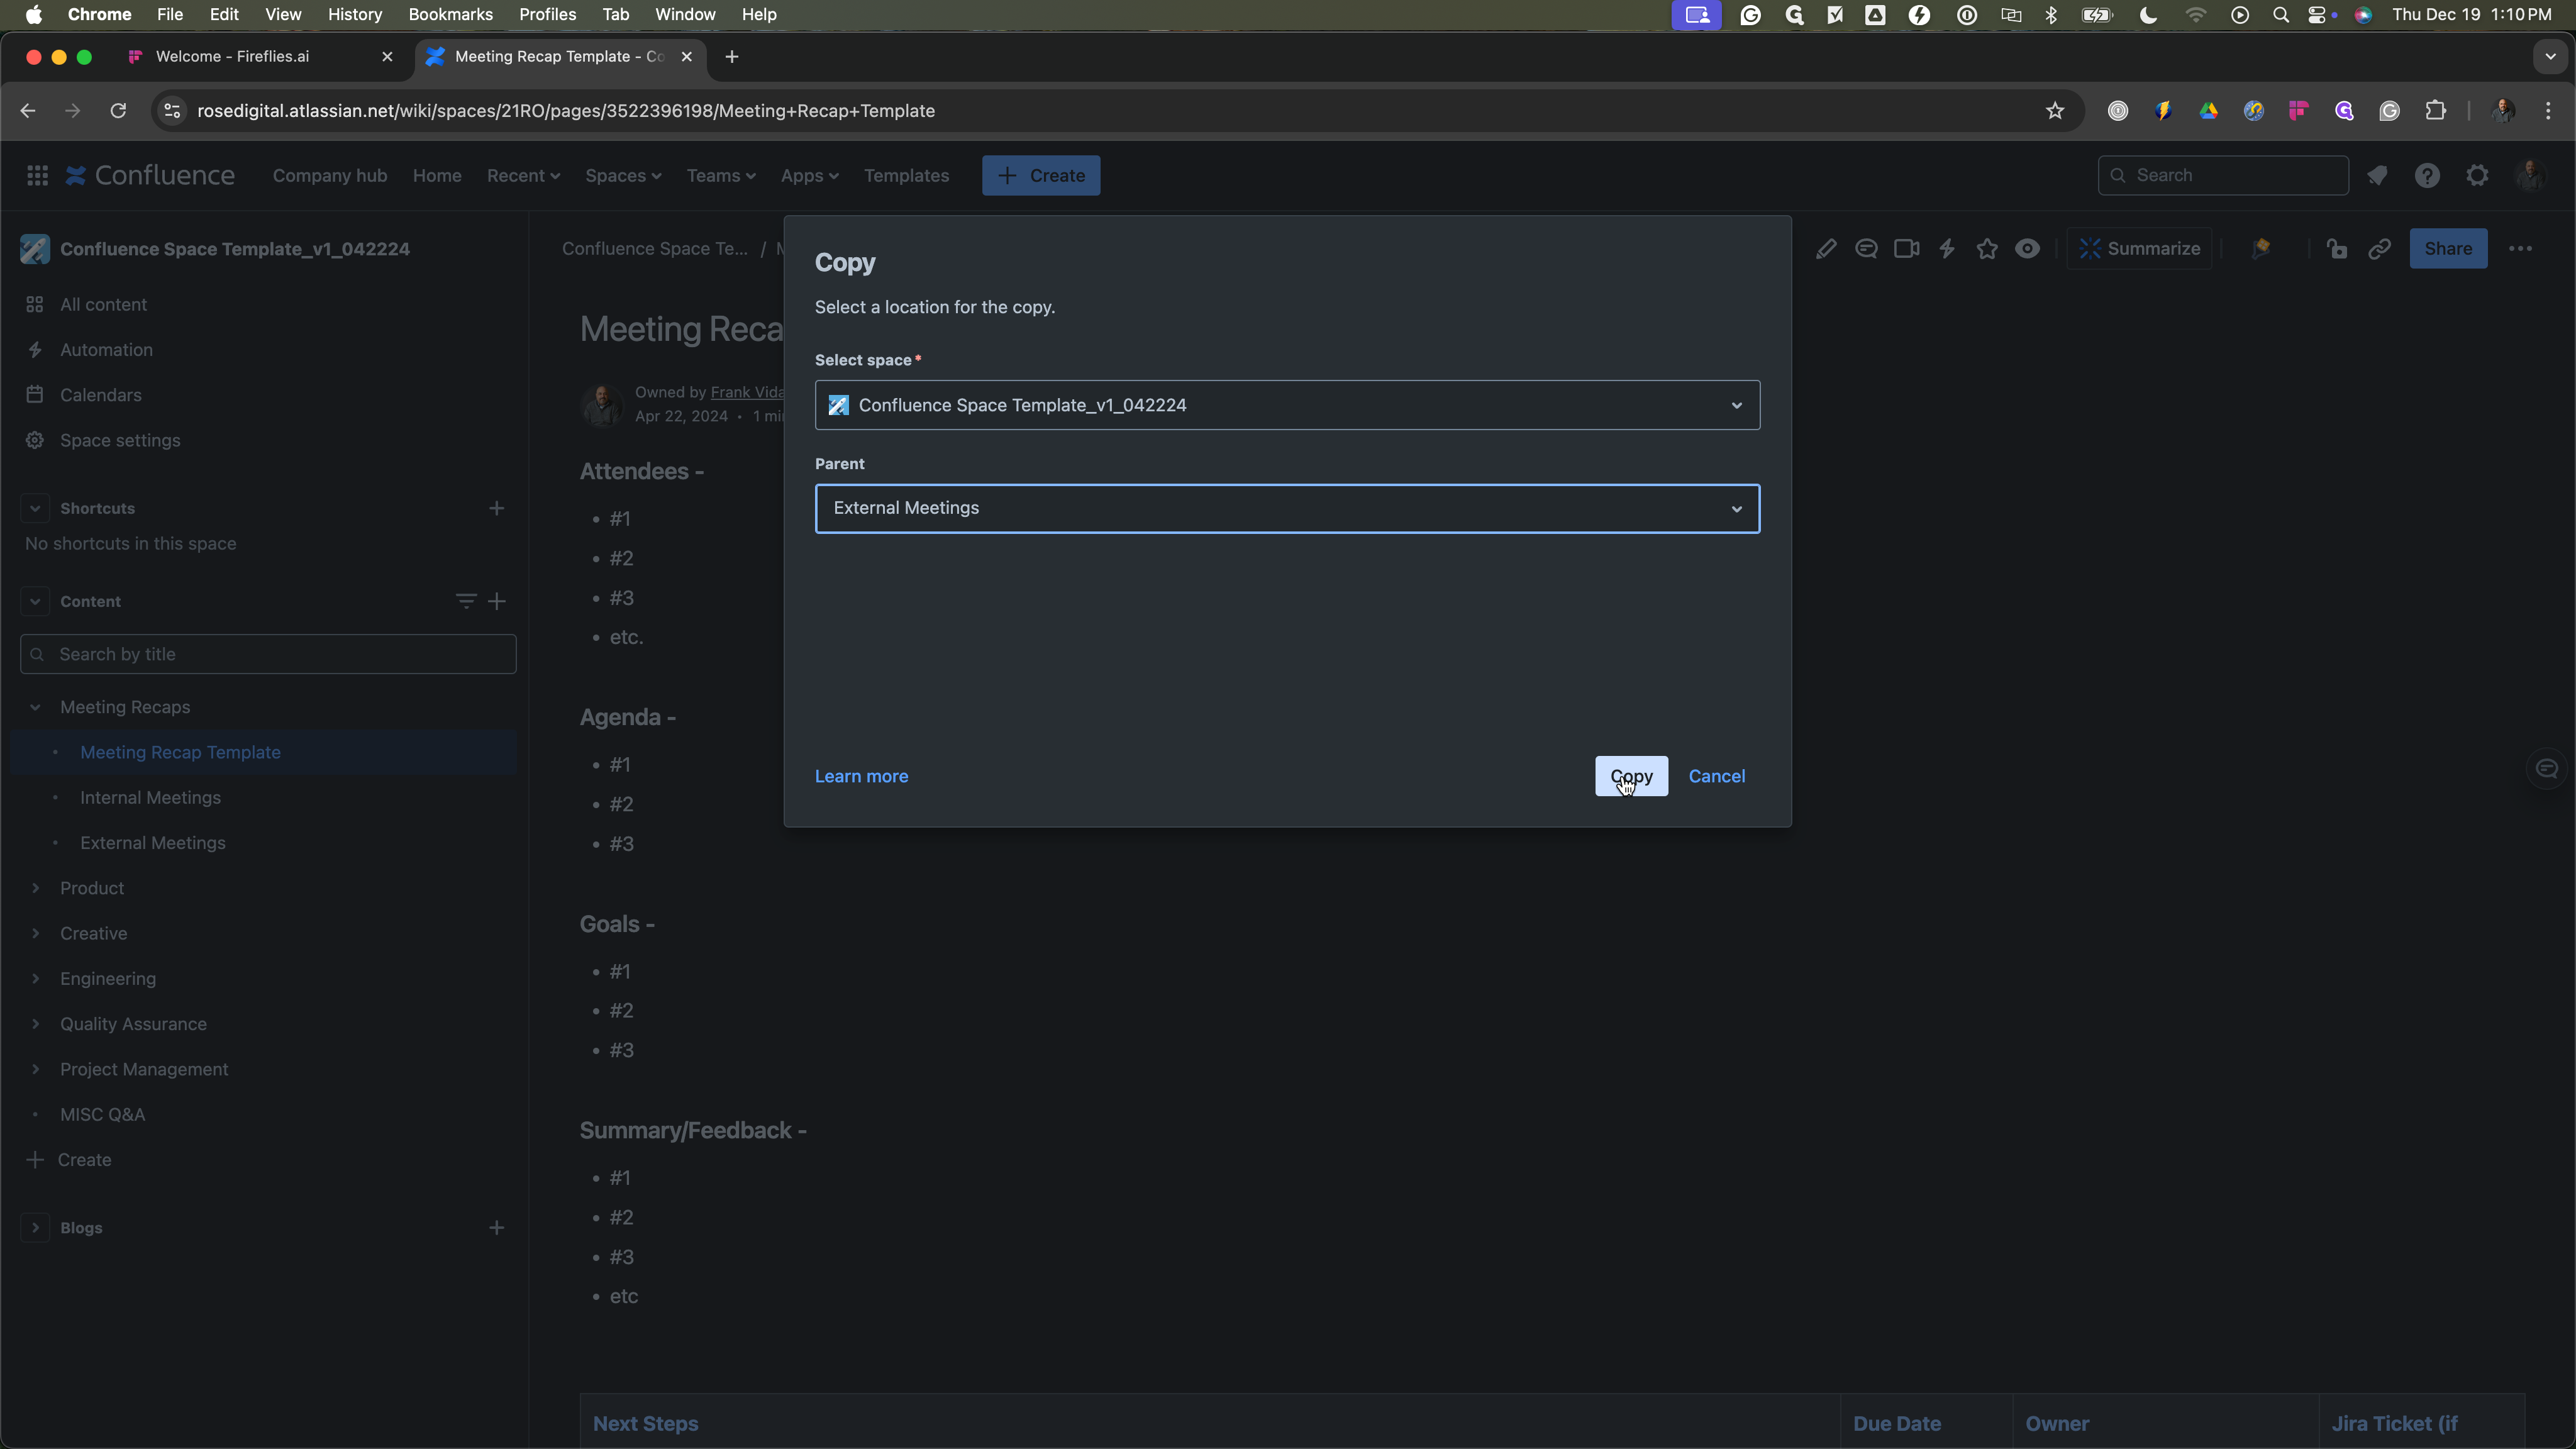Collapse the Meeting Recaps tree item
Image resolution: width=2576 pixels, height=1449 pixels.
coord(35,707)
